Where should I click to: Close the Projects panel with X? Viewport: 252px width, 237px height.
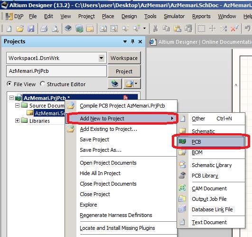pyautogui.click(x=140, y=42)
